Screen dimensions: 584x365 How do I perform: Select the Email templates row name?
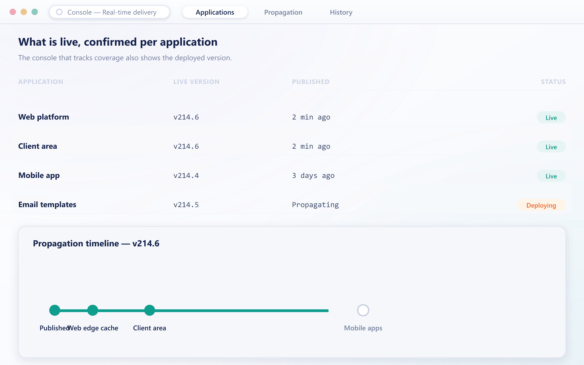[47, 205]
